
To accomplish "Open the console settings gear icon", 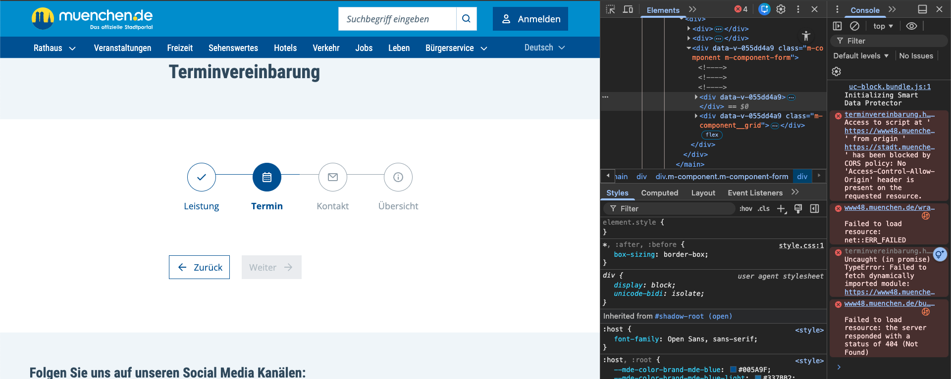I will (836, 72).
